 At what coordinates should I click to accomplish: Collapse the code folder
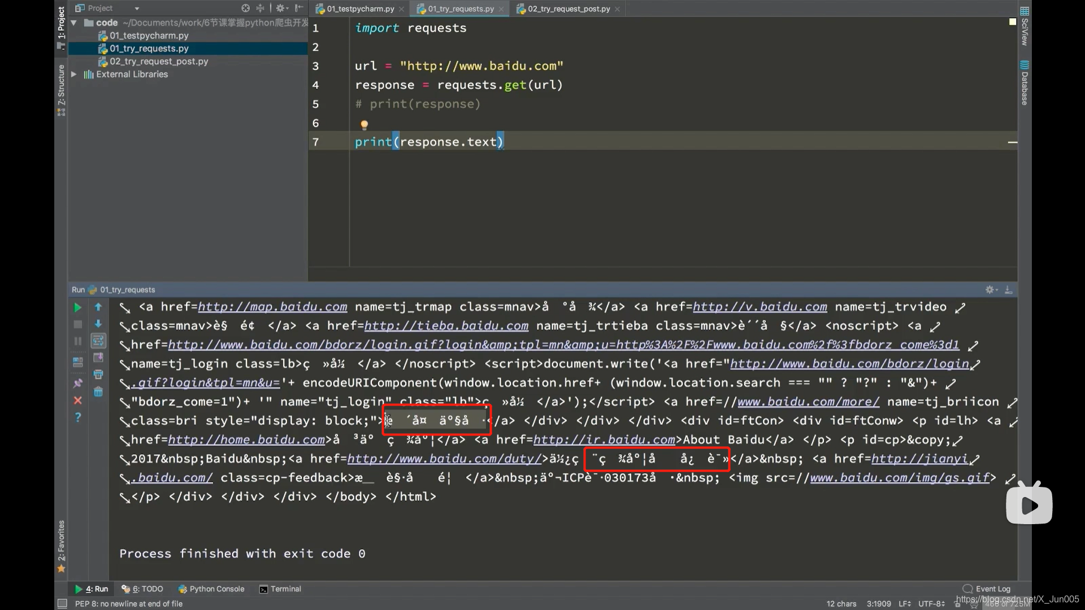tap(73, 23)
